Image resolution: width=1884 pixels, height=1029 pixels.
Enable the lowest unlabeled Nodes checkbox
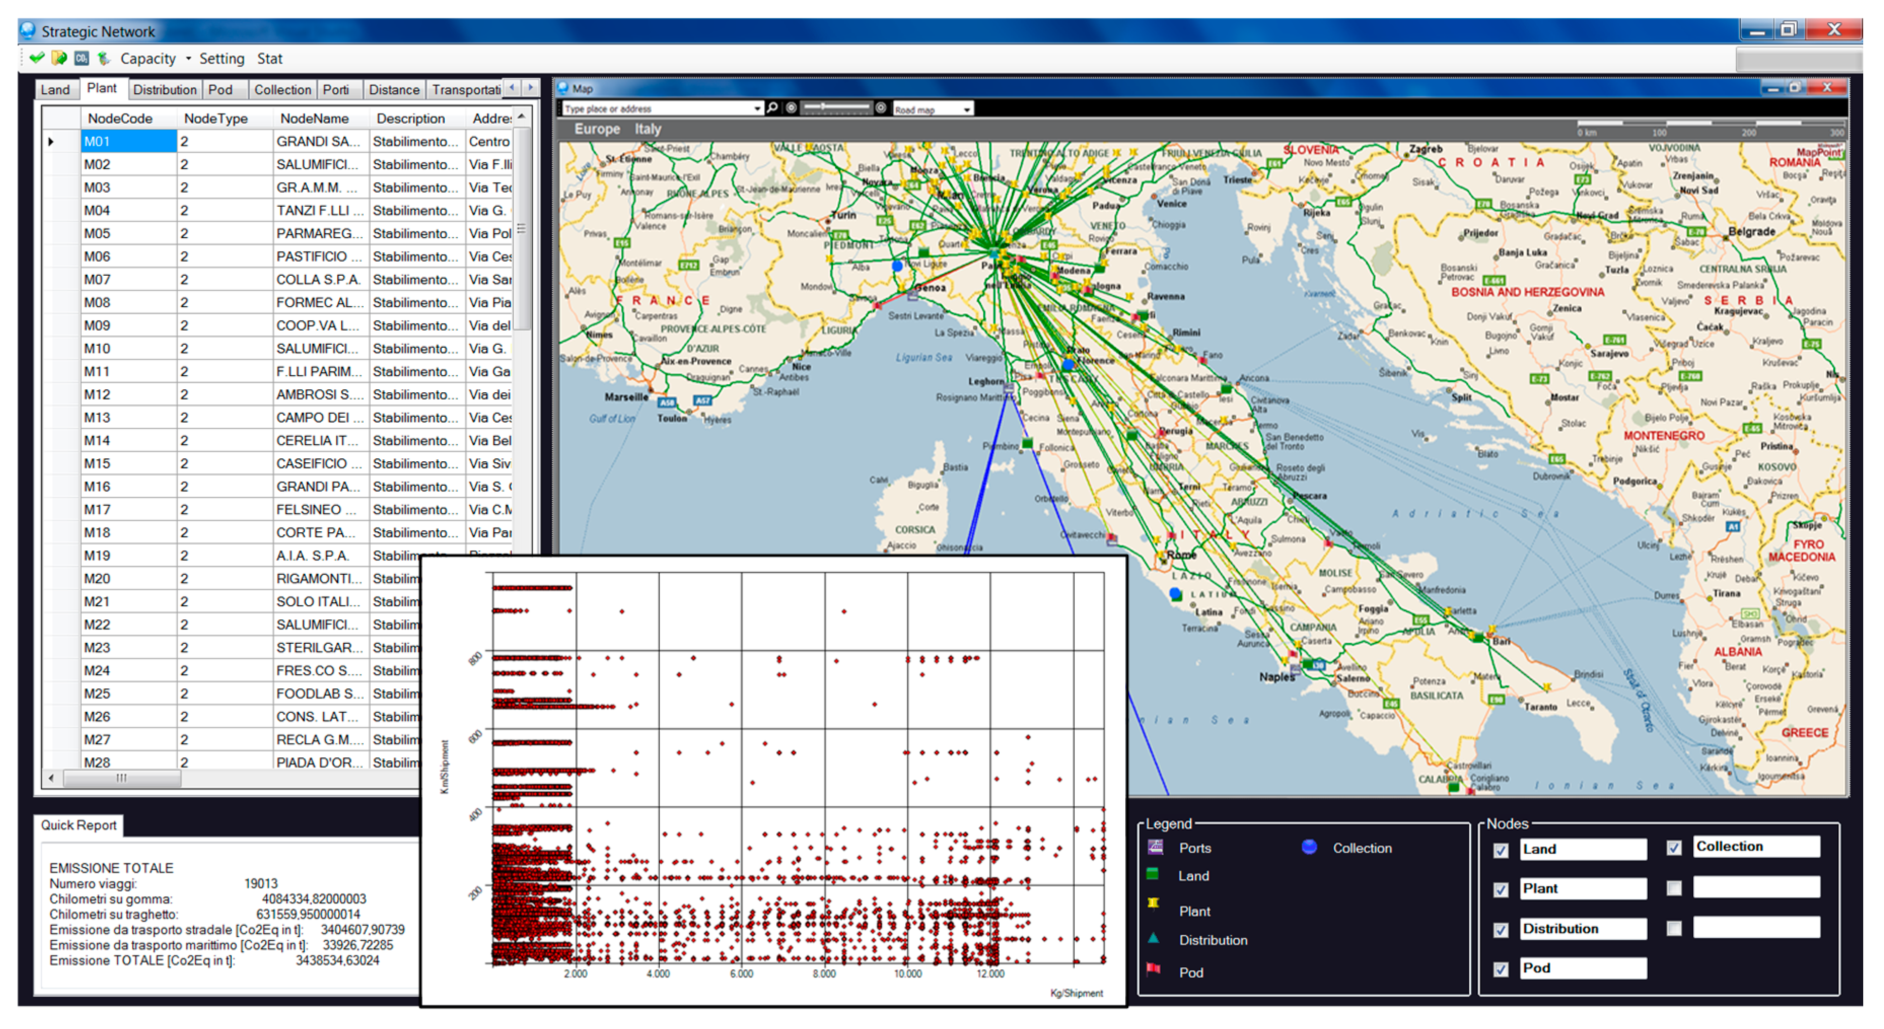pyautogui.click(x=1674, y=928)
